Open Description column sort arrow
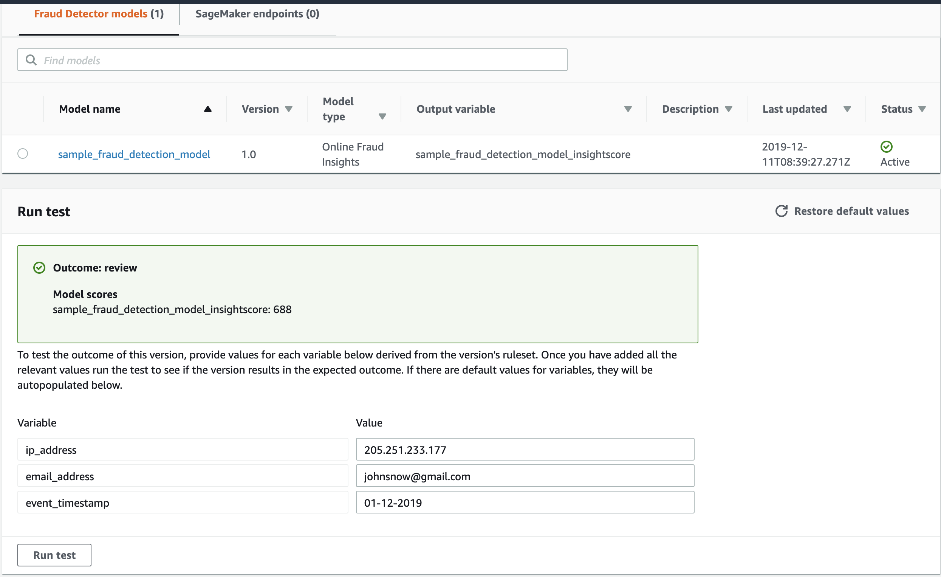 pos(728,109)
